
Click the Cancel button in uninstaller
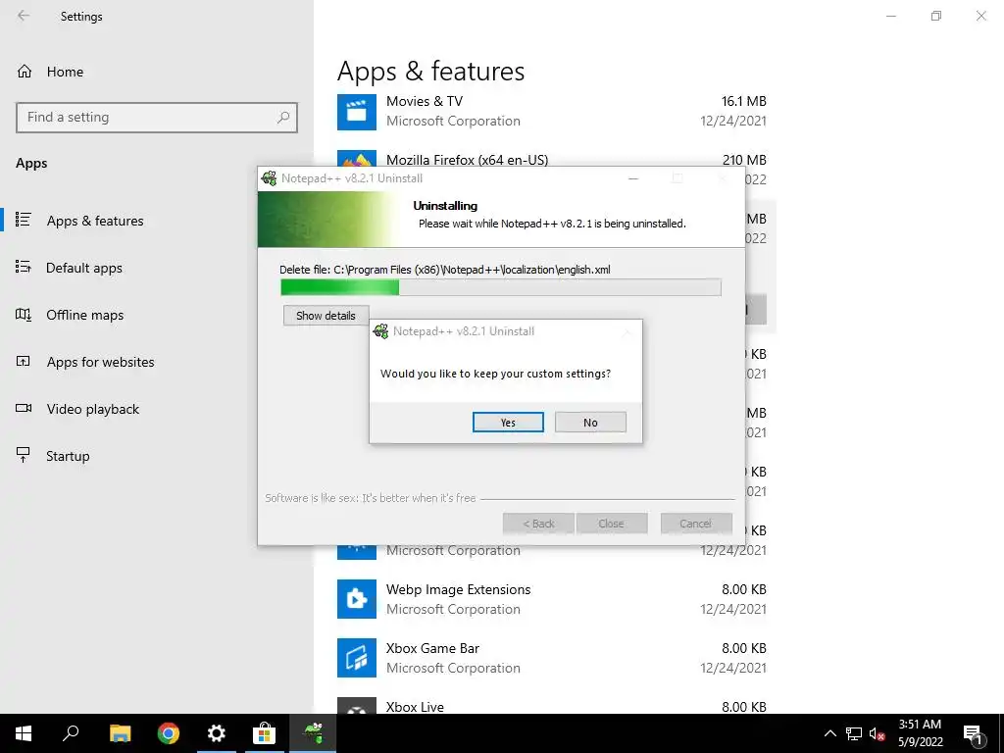tap(696, 524)
